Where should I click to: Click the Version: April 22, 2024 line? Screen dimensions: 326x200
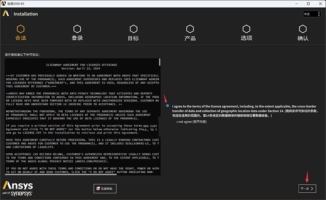click(x=81, y=68)
